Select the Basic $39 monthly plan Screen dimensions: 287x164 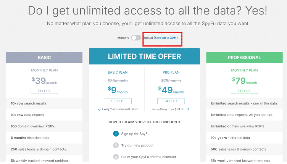coord(44,91)
